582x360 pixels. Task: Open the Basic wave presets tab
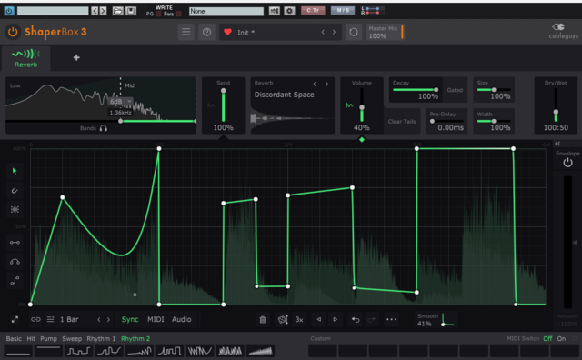[x=14, y=339]
